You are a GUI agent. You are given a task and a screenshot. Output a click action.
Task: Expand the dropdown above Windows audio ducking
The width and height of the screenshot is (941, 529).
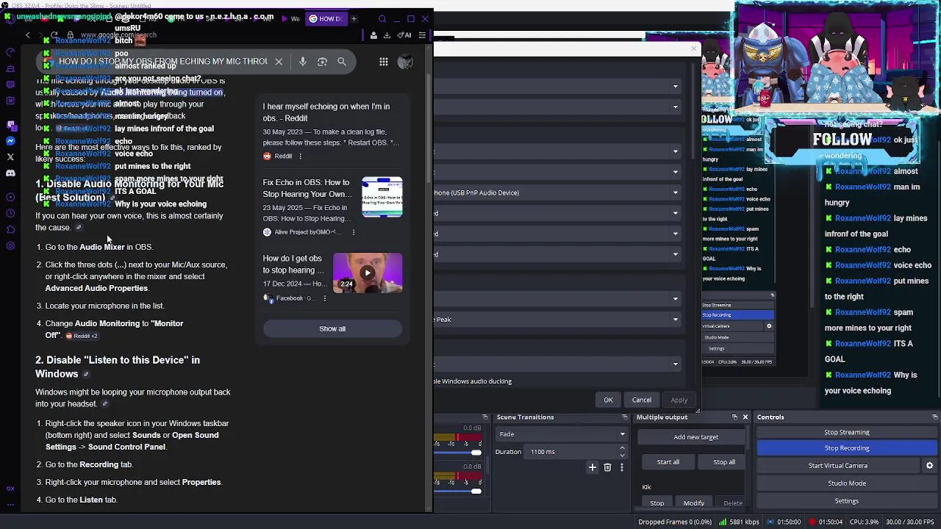click(x=557, y=364)
